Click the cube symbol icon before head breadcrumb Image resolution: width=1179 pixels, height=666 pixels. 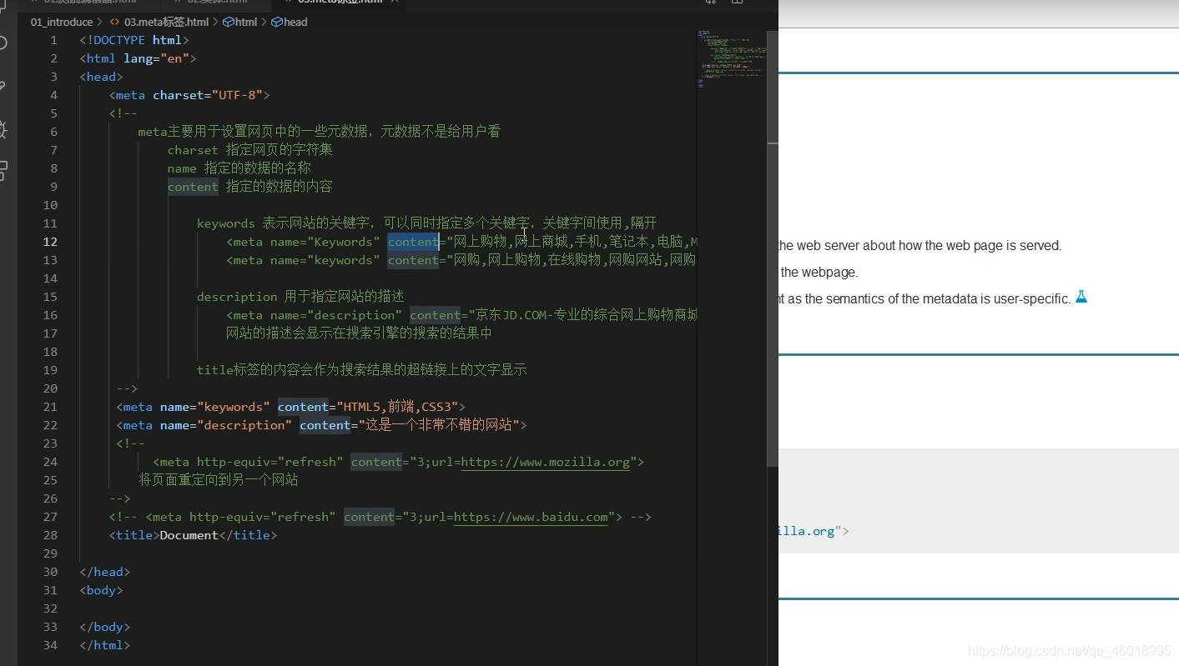277,23
